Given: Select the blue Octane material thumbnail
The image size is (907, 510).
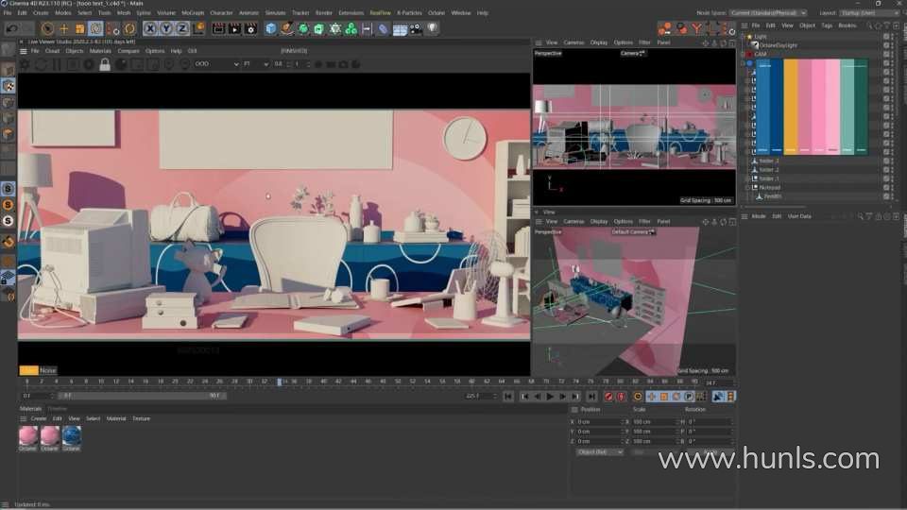Looking at the screenshot, I should 71,436.
